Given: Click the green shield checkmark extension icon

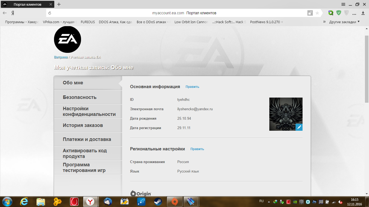Looking at the screenshot, I should point(339,13).
